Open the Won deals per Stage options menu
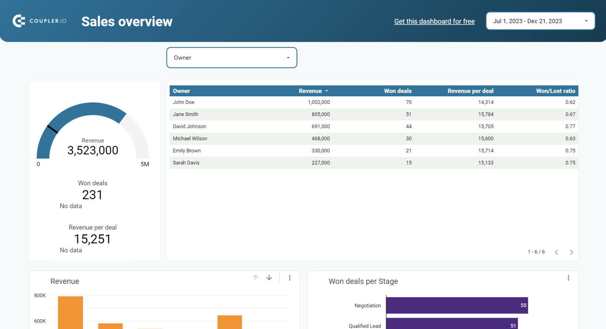The image size is (606, 329). pyautogui.click(x=569, y=277)
